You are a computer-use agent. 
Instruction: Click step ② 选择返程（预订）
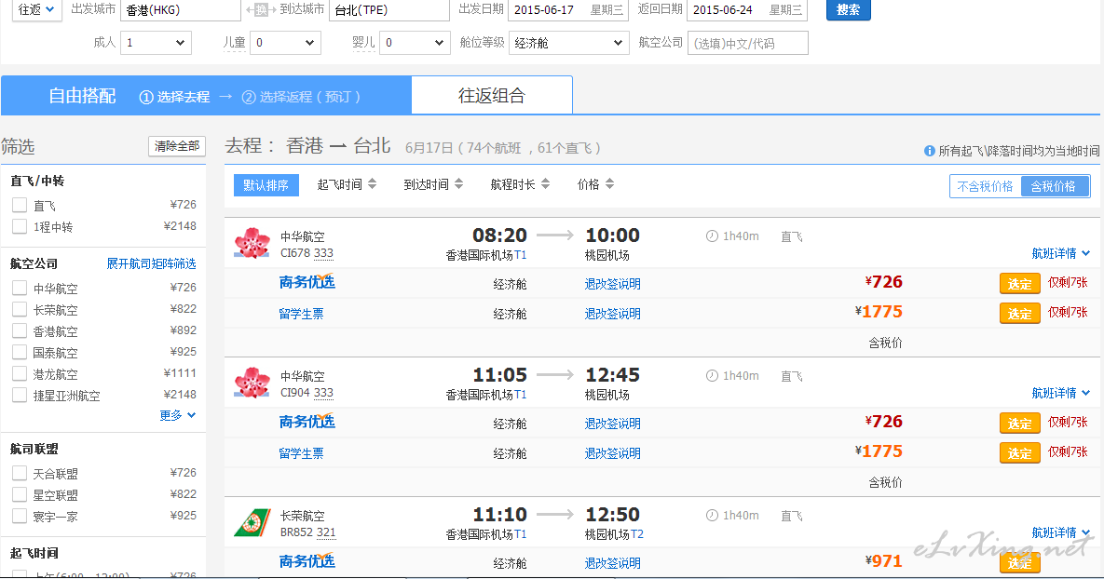pos(301,97)
